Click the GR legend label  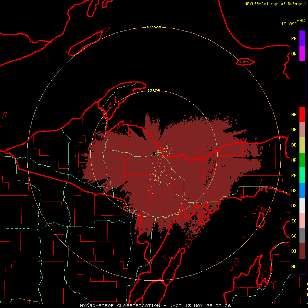click(294, 130)
